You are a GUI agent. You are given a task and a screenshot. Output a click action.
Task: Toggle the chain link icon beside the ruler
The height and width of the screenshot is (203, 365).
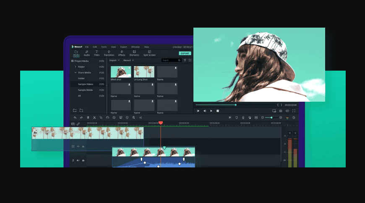pos(78,124)
